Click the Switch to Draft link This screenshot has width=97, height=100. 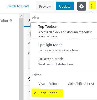[x=18, y=6]
